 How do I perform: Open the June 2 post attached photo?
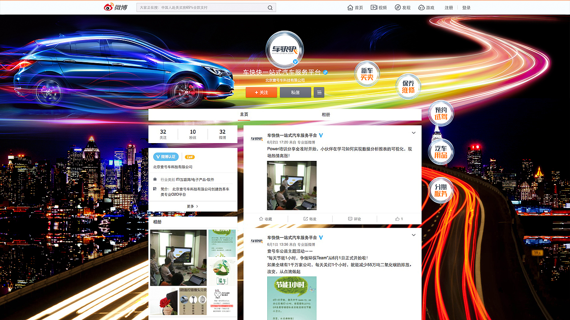point(292,185)
